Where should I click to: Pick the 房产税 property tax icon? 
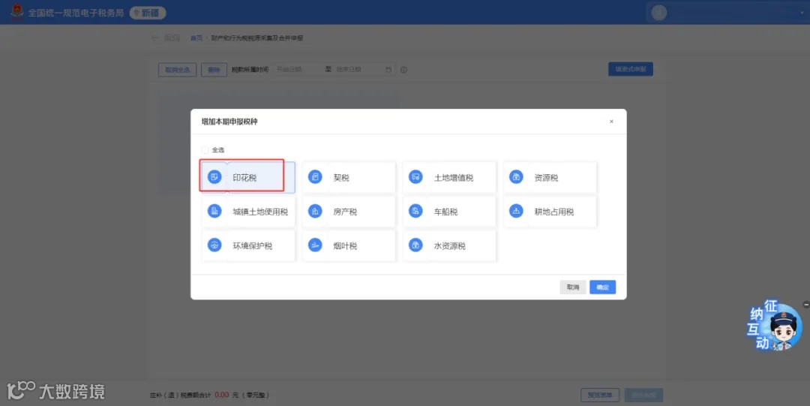(x=315, y=211)
